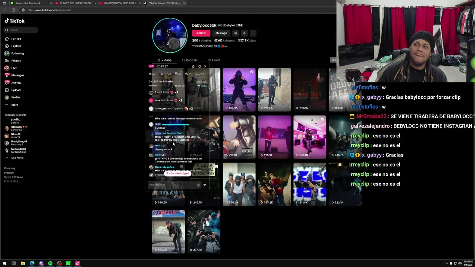Open the three-dots profile options

[253, 33]
